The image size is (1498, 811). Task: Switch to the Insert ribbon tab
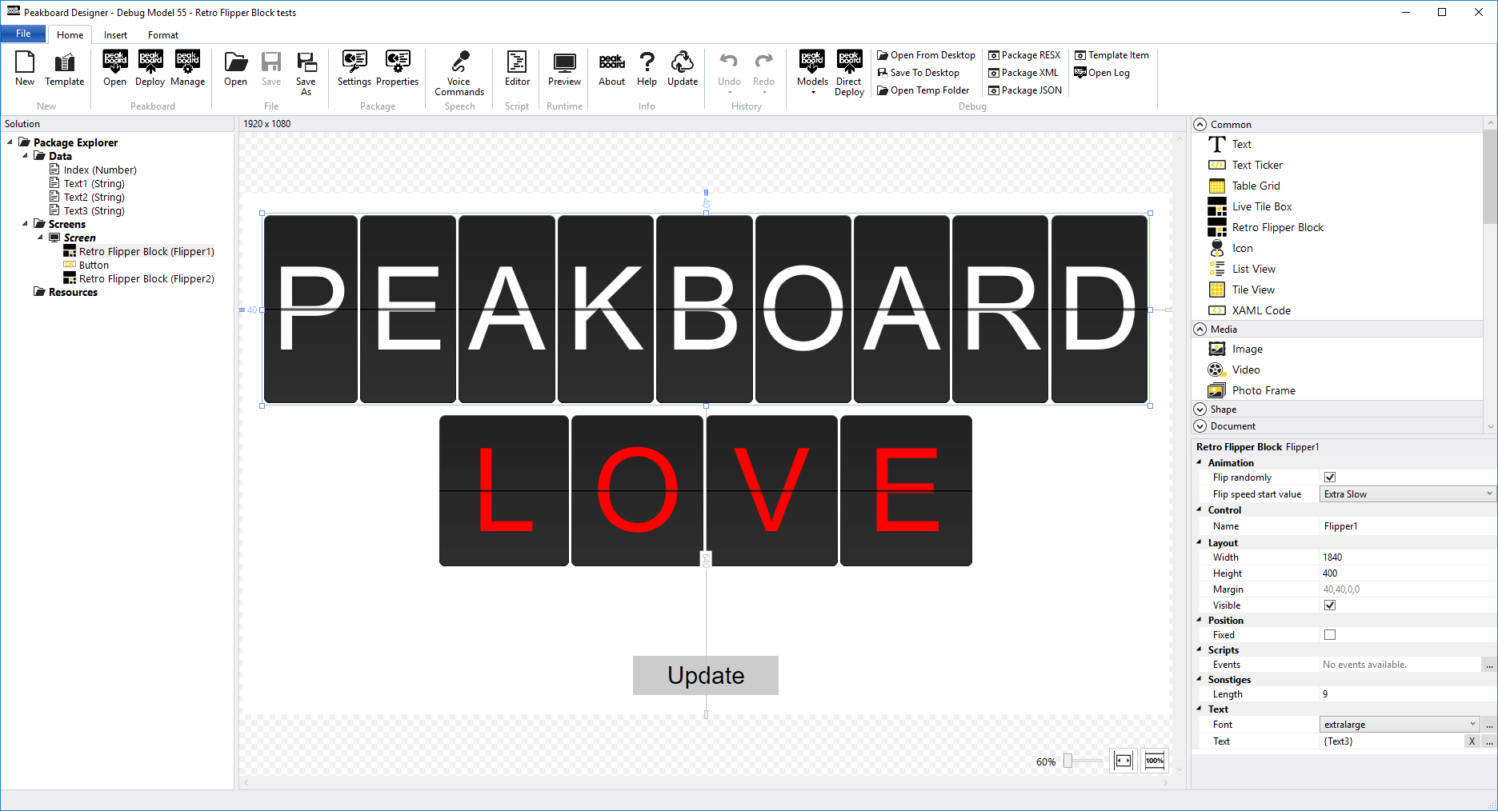[x=114, y=34]
